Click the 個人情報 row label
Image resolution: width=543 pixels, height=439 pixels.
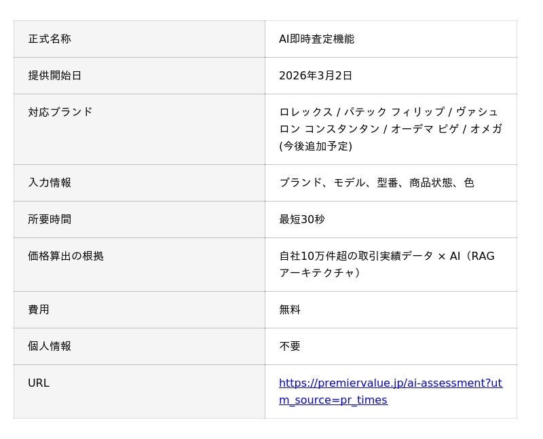tap(50, 347)
